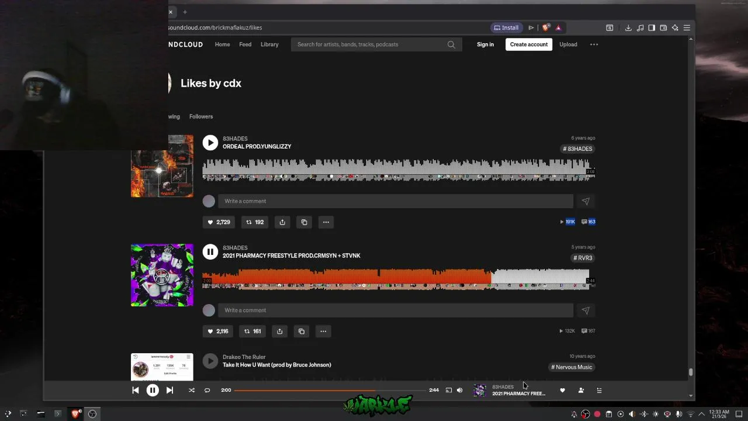Viewport: 748px width, 421px height.
Task: Skip to next track in player bar
Action: click(169, 390)
